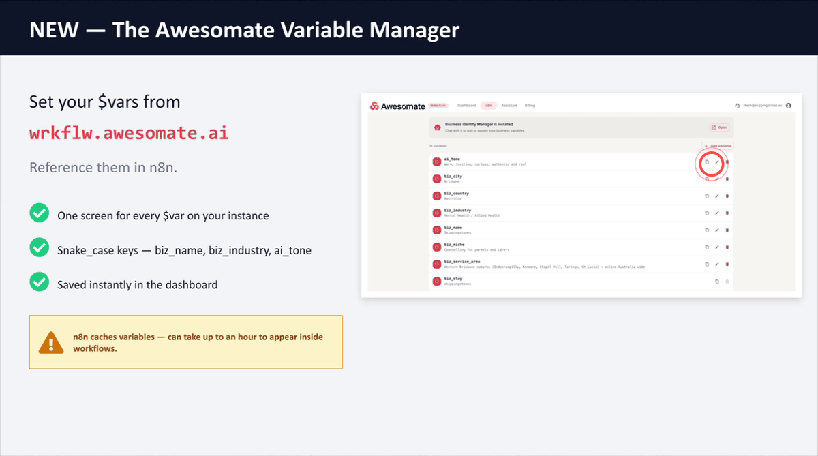Copy the biz_industry variable
Viewport: 818px width, 456px height.
tap(707, 213)
